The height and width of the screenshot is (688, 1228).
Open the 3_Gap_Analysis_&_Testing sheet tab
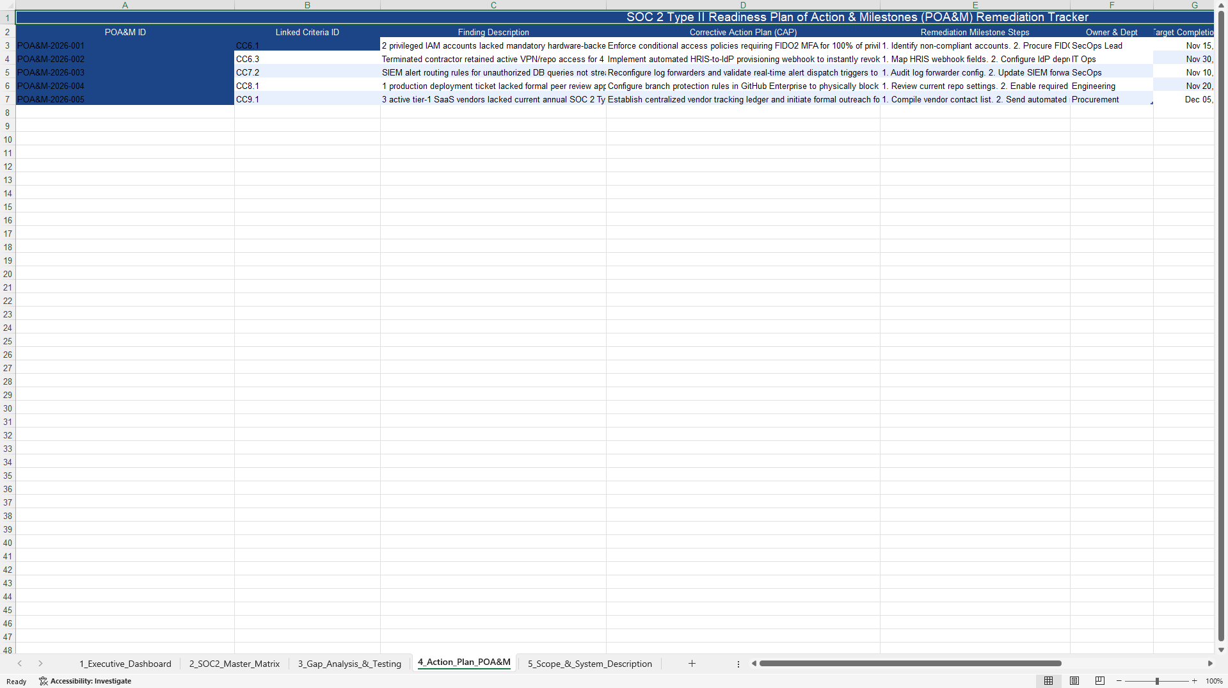coord(349,664)
